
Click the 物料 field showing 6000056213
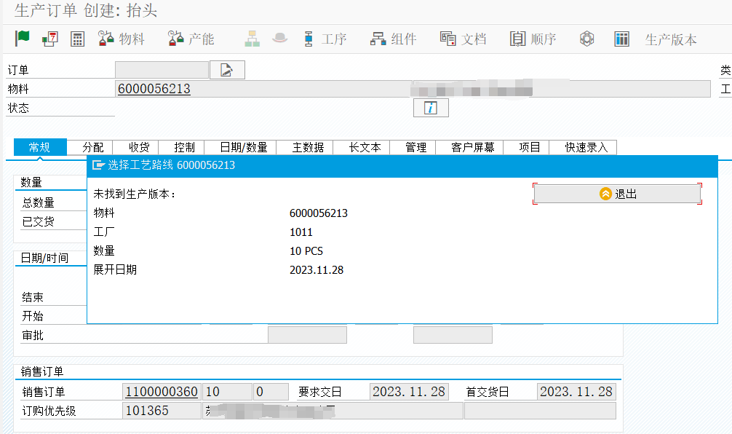pyautogui.click(x=263, y=89)
